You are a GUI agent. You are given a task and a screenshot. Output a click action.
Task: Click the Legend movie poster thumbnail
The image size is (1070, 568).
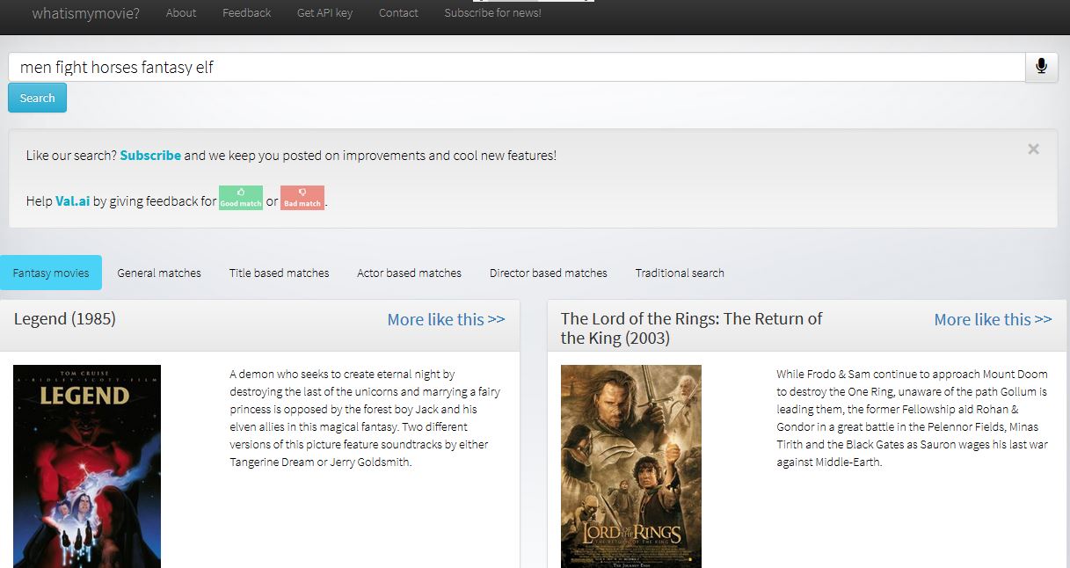pyautogui.click(x=87, y=466)
